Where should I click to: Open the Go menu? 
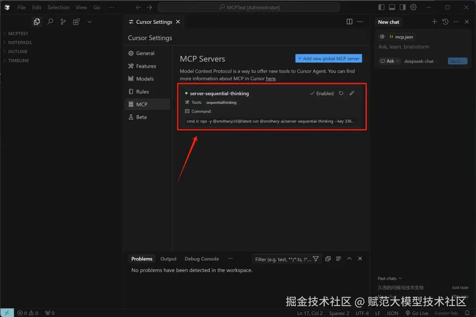[x=97, y=7]
